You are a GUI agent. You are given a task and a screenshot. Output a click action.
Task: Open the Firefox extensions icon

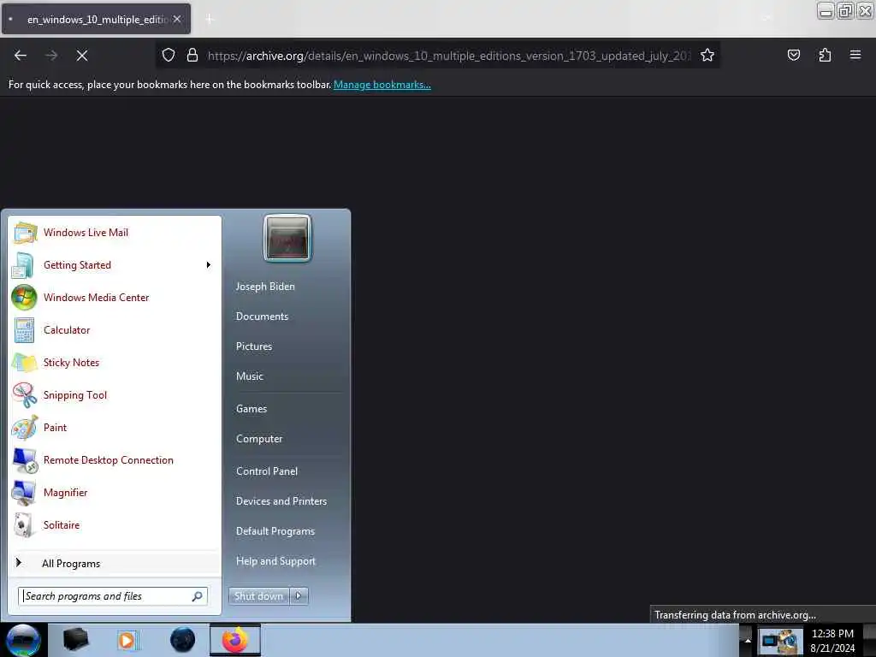(x=825, y=56)
